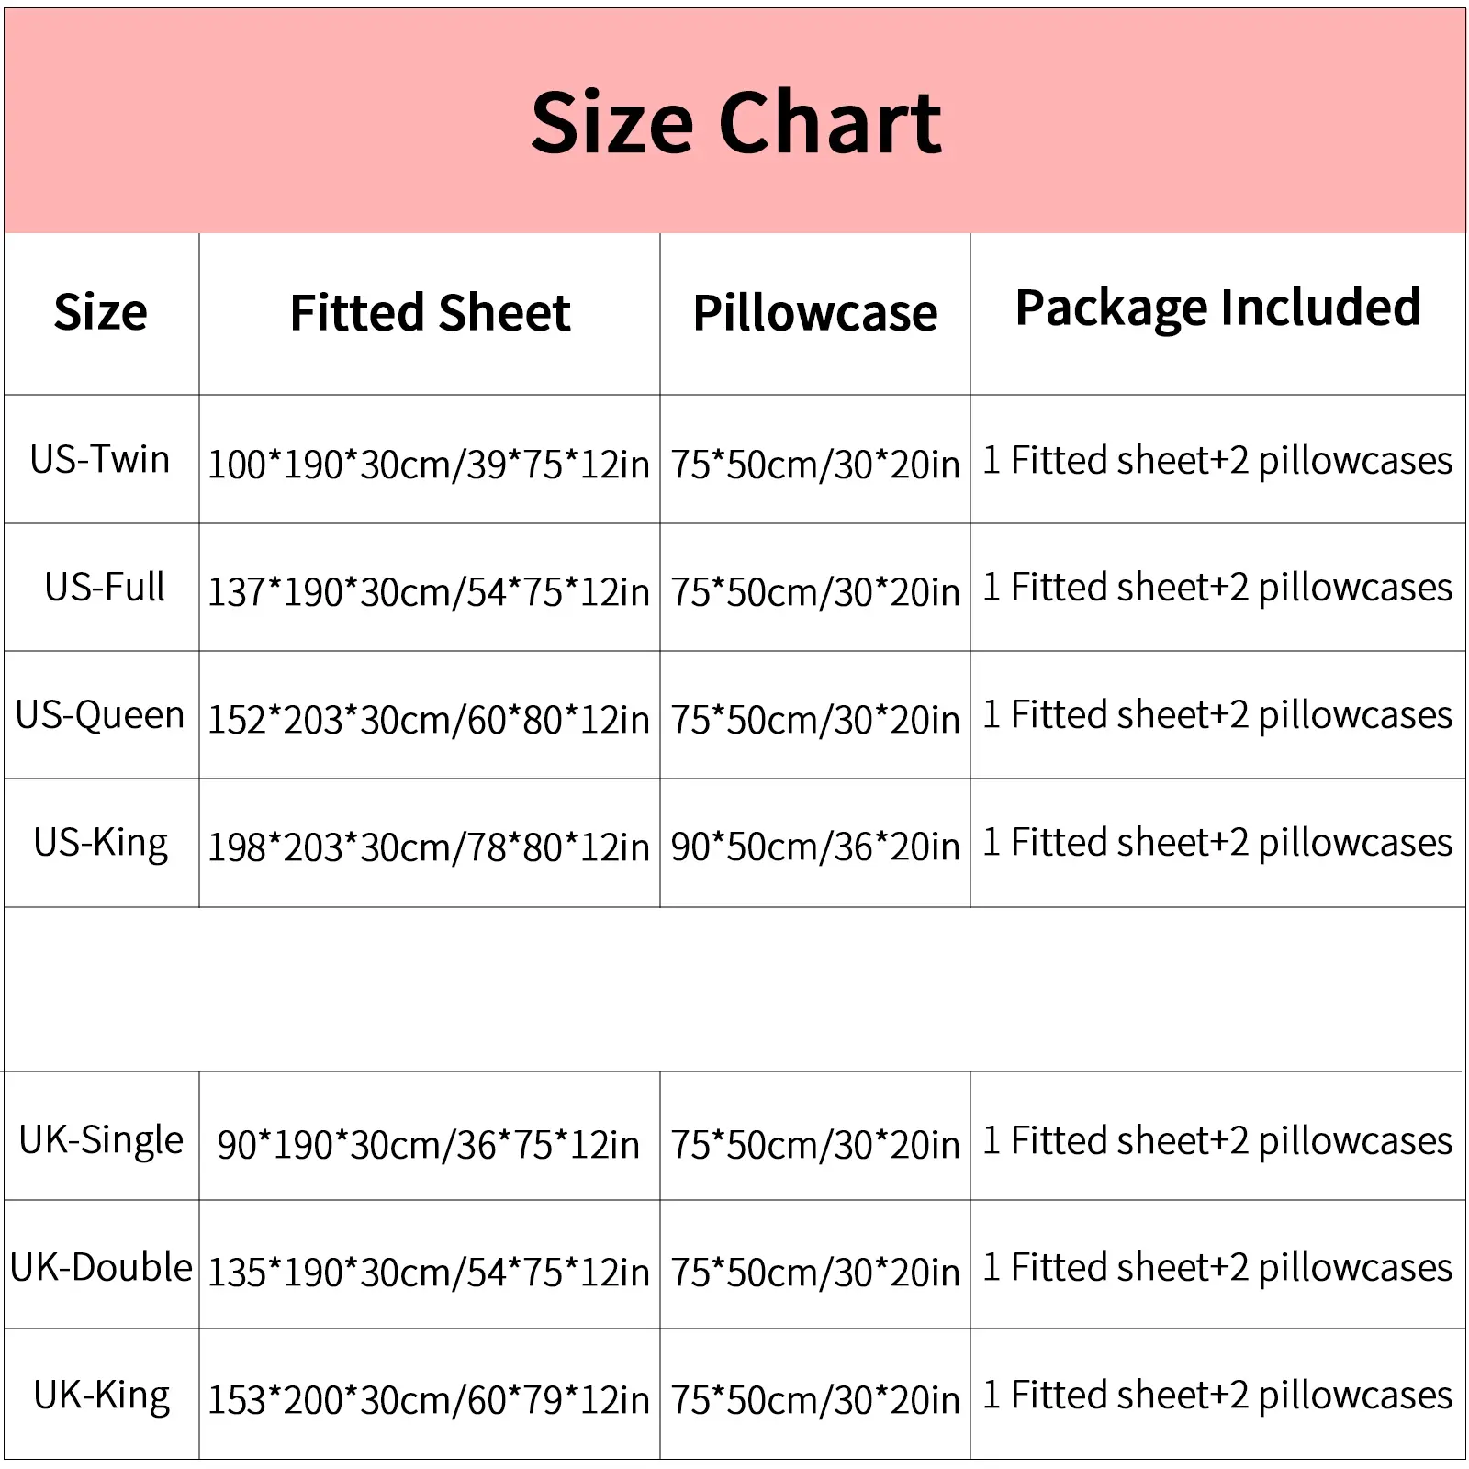The height and width of the screenshot is (1469, 1469).
Task: Click the US-Full size label
Action: [105, 587]
